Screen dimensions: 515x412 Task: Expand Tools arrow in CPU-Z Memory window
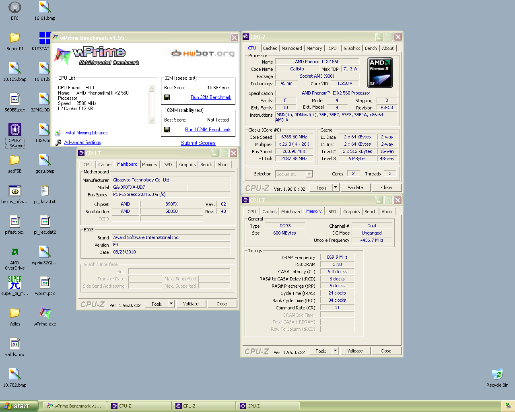tap(335, 351)
